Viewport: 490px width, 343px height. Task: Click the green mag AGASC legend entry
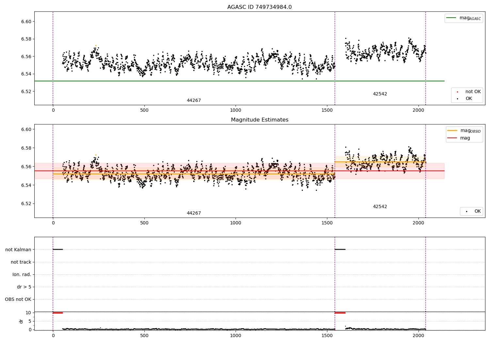pyautogui.click(x=464, y=18)
